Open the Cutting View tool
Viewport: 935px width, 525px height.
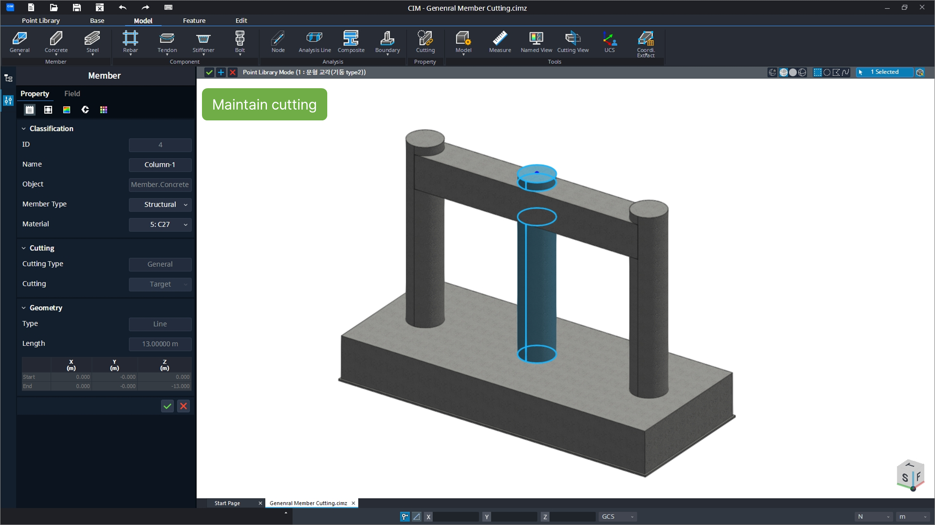tap(573, 42)
